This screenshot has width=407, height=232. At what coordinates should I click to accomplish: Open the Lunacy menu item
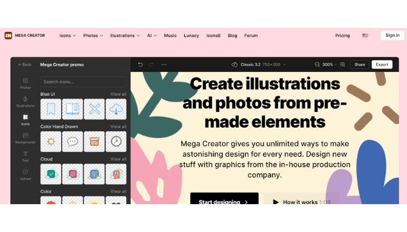point(191,35)
